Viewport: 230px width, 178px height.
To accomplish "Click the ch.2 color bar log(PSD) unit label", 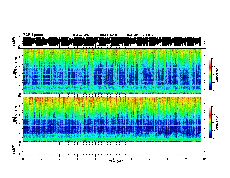I will (x=218, y=124).
